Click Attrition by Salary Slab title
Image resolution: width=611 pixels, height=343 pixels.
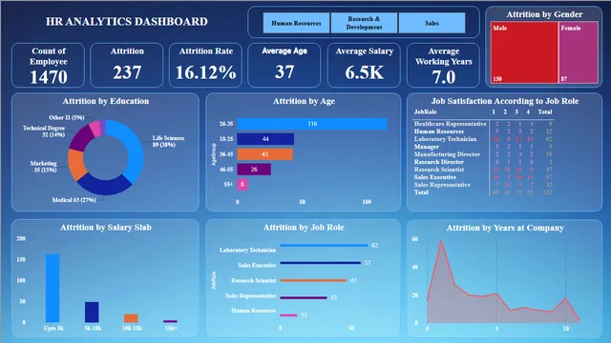tap(106, 228)
